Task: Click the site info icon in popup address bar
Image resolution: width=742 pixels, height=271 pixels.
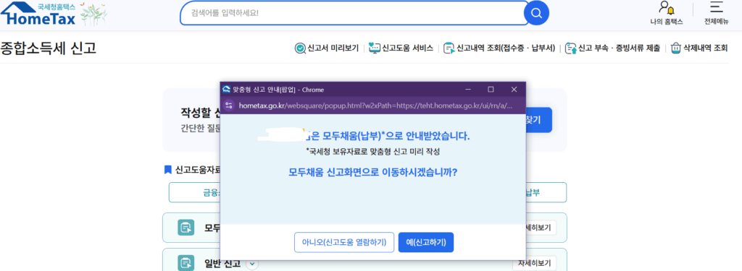Action: [x=229, y=106]
